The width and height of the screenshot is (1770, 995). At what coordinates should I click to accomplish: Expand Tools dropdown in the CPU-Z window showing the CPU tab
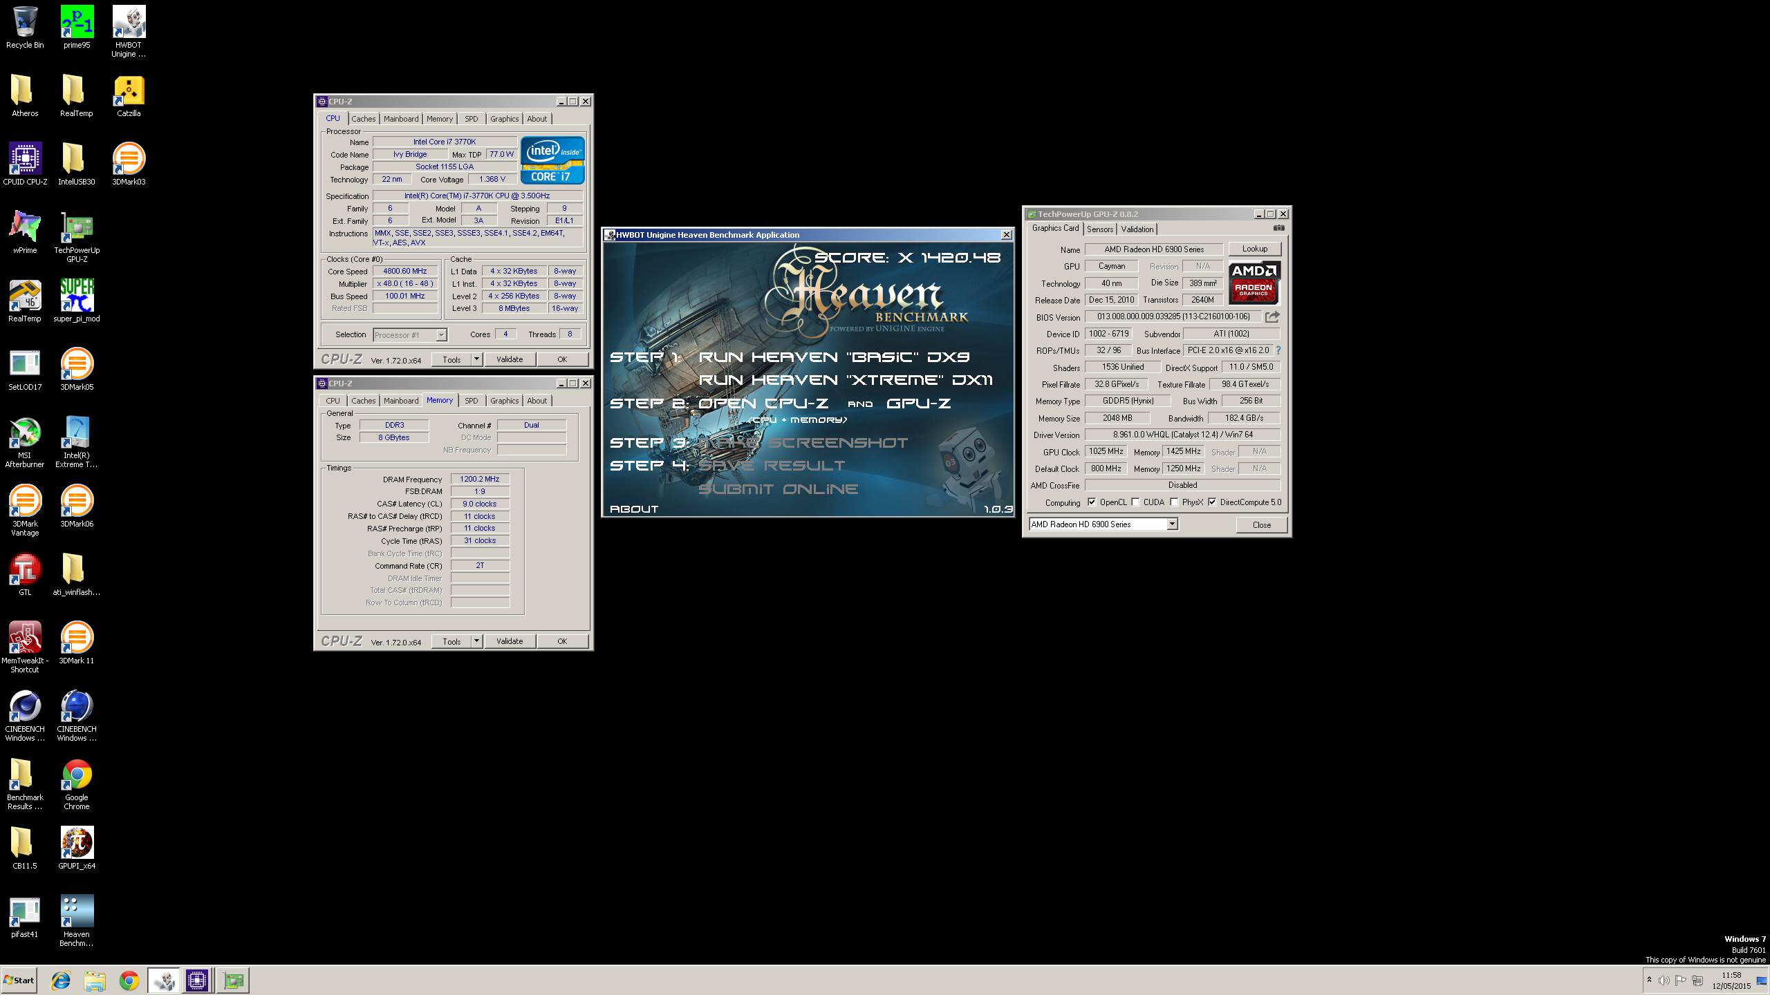(x=476, y=359)
